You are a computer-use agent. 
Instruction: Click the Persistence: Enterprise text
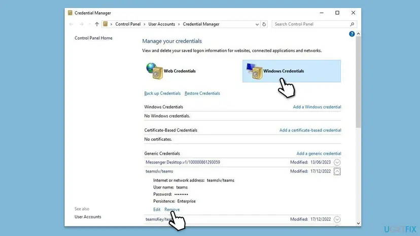click(174, 201)
